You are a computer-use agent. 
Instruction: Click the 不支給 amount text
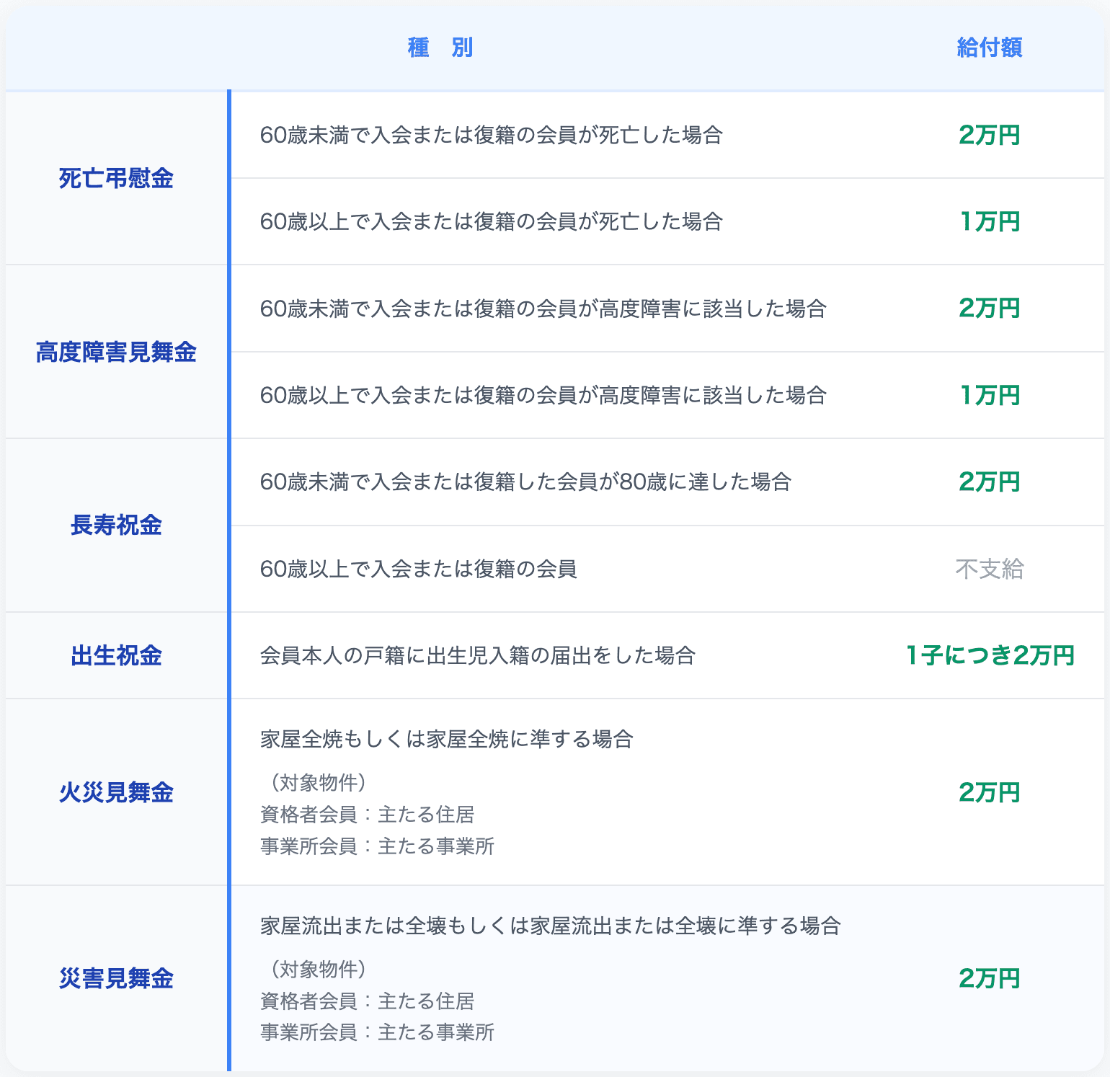[989, 569]
